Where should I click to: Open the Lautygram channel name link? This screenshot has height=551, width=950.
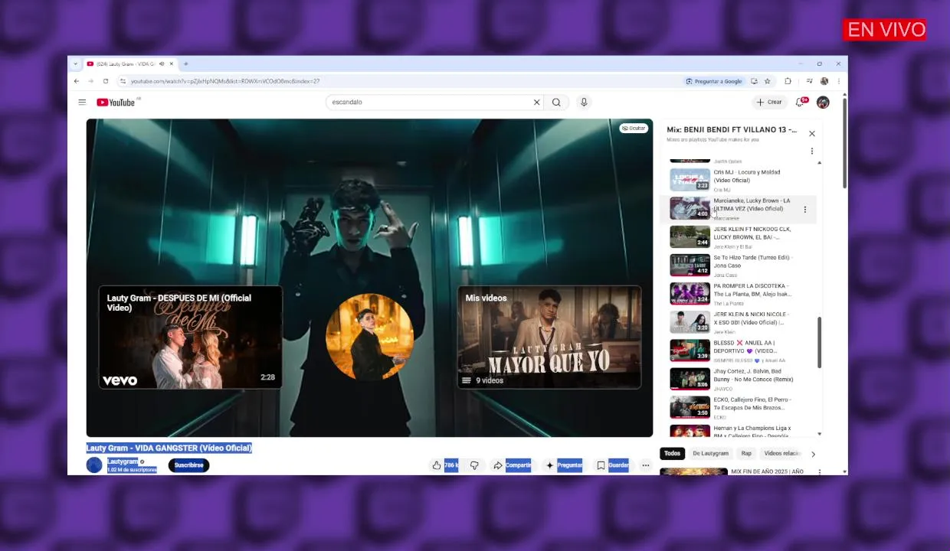click(123, 461)
